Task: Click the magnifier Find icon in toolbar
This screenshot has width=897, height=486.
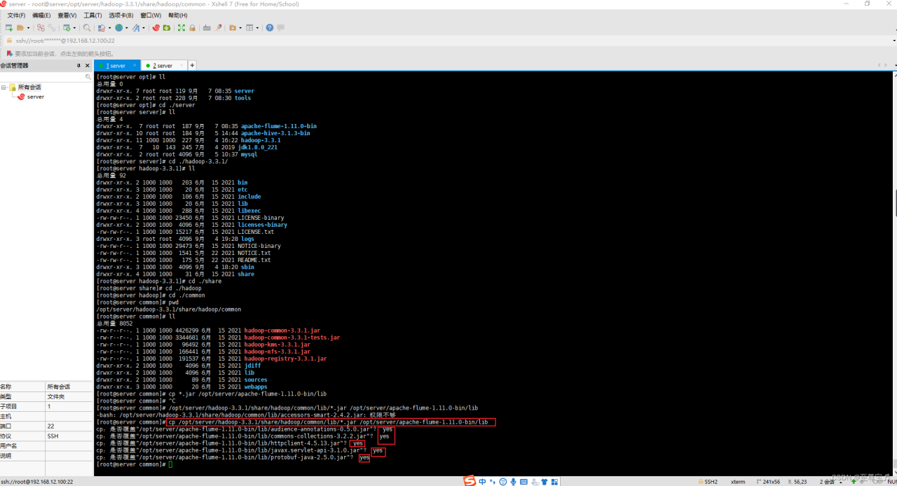Action: click(87, 28)
